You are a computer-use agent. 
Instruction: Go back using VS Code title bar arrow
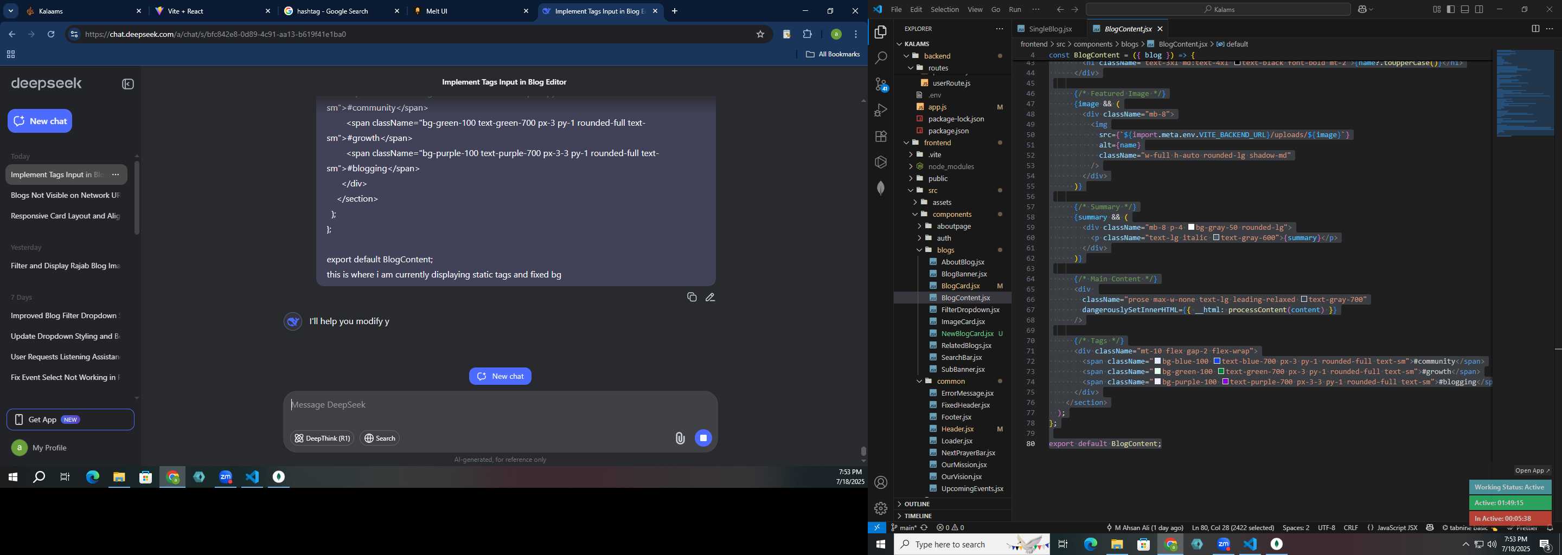[x=1060, y=10]
